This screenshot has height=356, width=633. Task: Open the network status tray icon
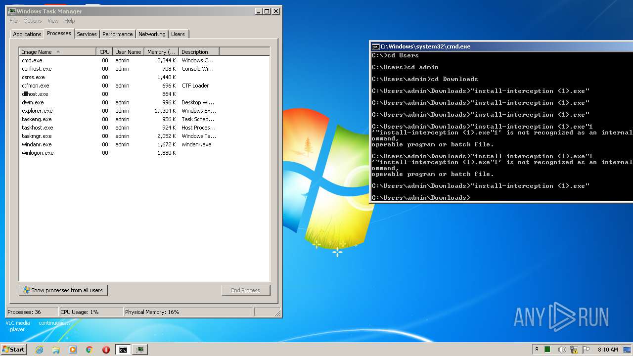(574, 350)
